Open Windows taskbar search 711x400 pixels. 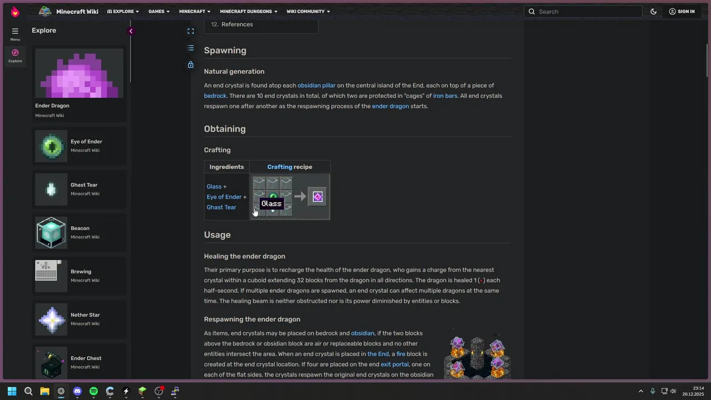[28, 391]
